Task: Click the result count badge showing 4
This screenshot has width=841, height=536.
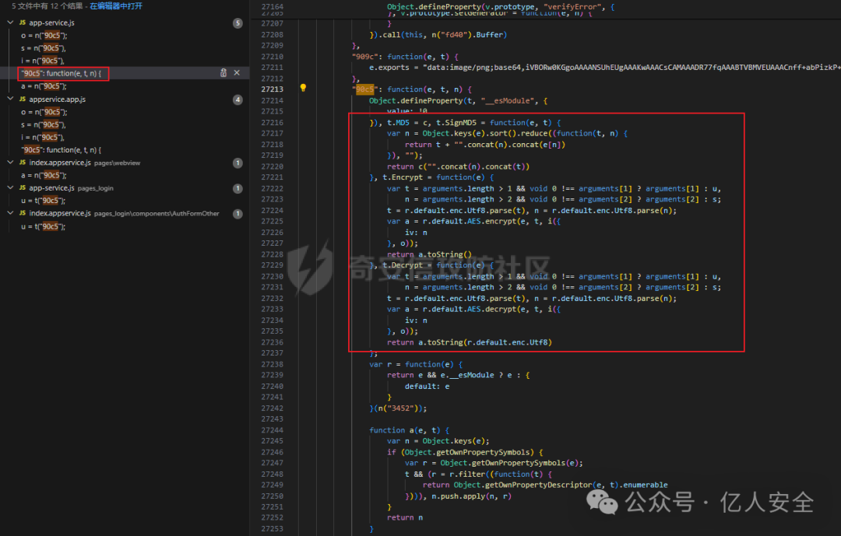Action: (x=238, y=100)
